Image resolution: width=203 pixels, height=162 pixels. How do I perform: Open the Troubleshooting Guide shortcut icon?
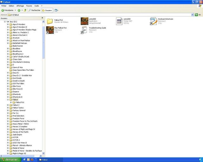click(84, 30)
